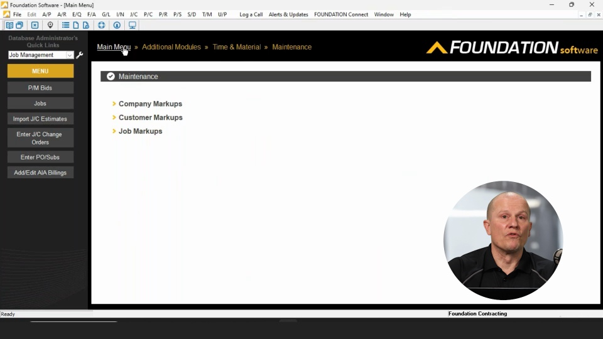Expand the Customer Markups arrow

pos(114,117)
